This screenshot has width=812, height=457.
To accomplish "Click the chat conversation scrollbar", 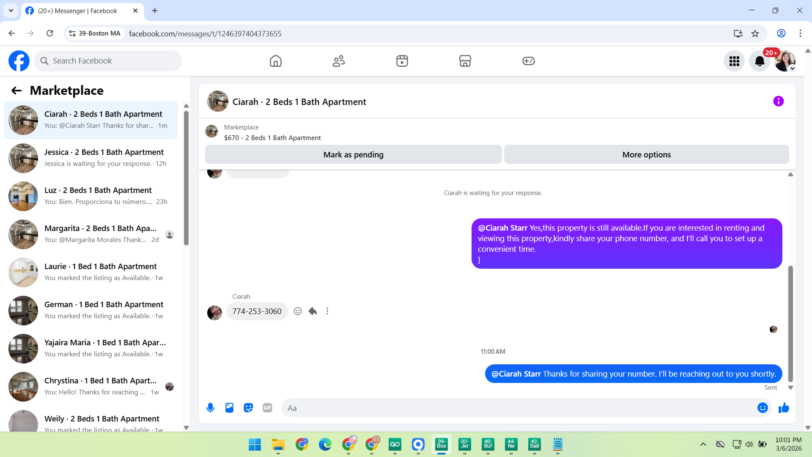I will (790, 324).
